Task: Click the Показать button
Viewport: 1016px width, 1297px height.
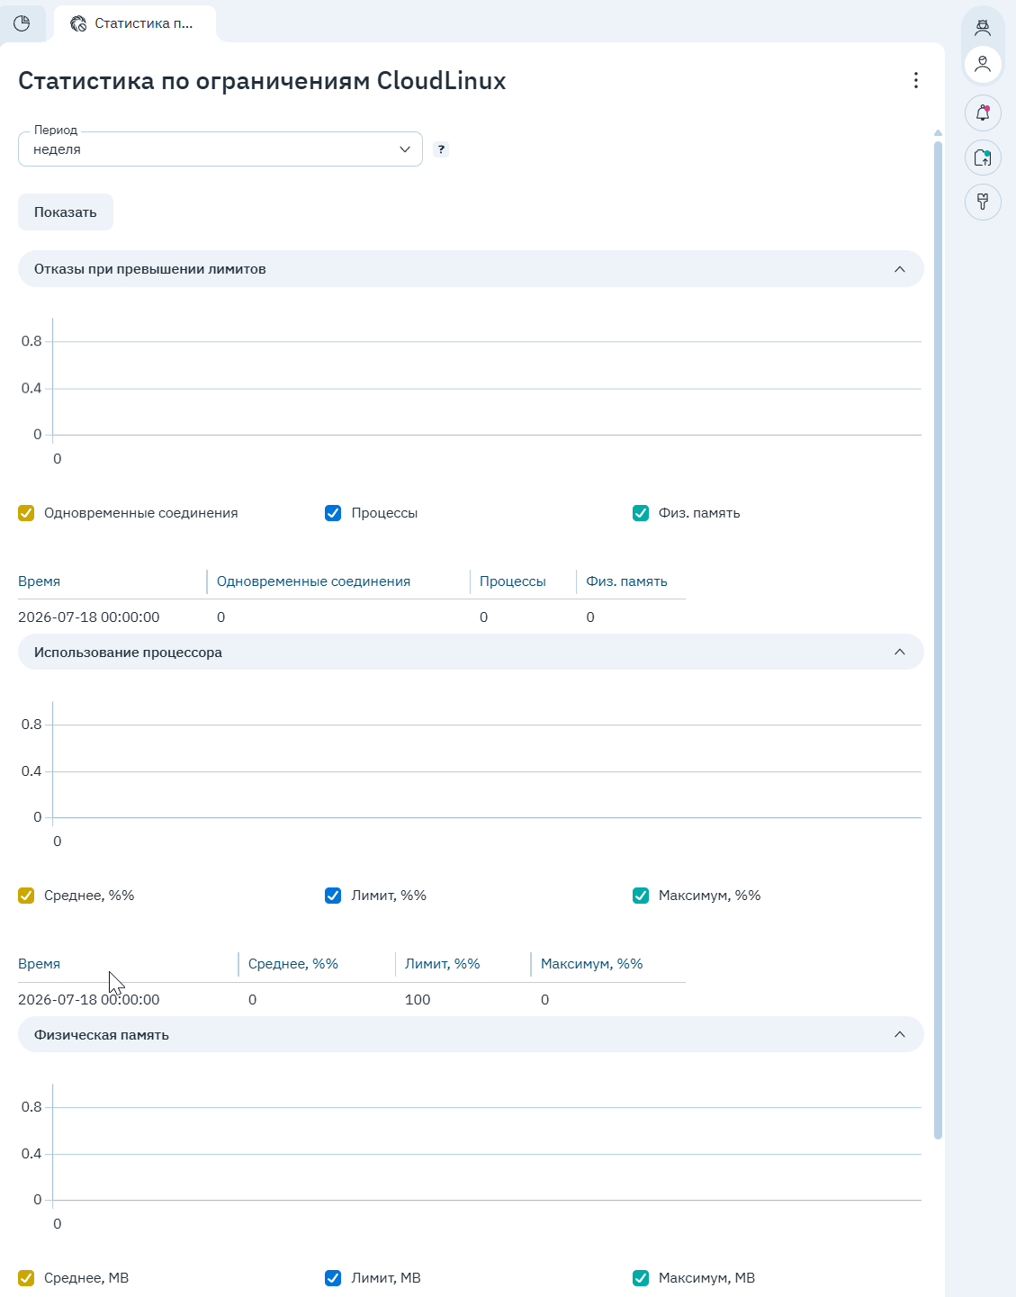Action: 66,212
